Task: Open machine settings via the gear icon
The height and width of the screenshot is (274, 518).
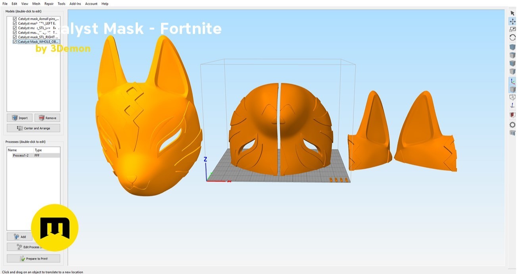Action: click(x=512, y=124)
